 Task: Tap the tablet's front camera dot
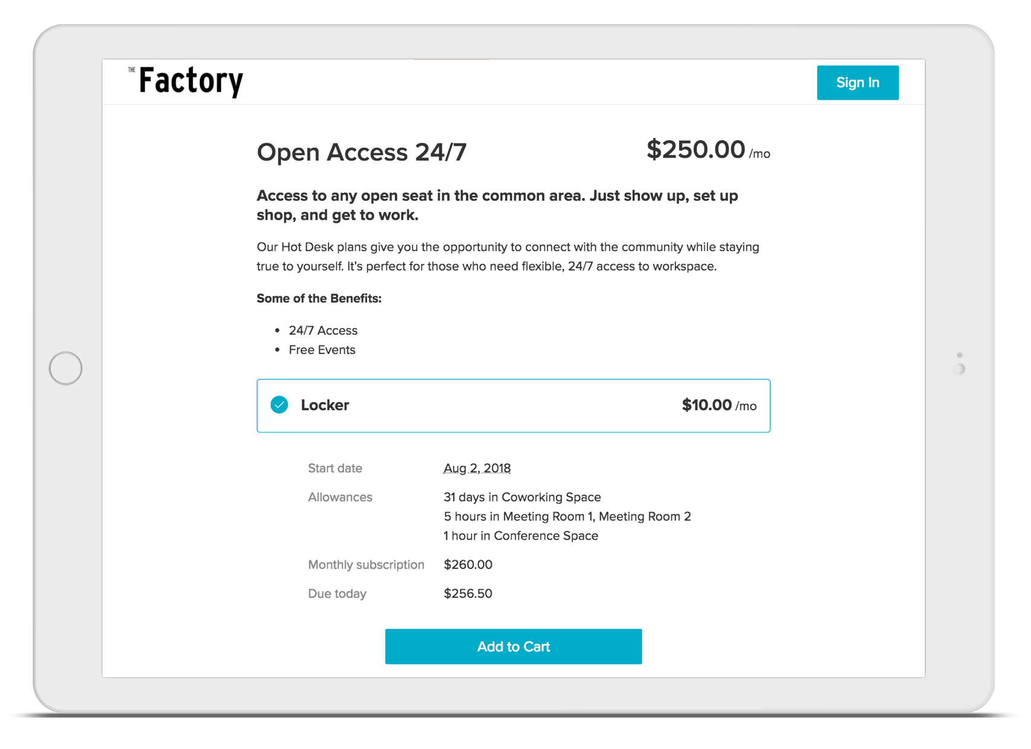pos(959,355)
